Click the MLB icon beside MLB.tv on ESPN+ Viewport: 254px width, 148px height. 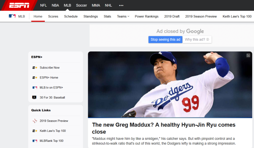click(x=35, y=87)
